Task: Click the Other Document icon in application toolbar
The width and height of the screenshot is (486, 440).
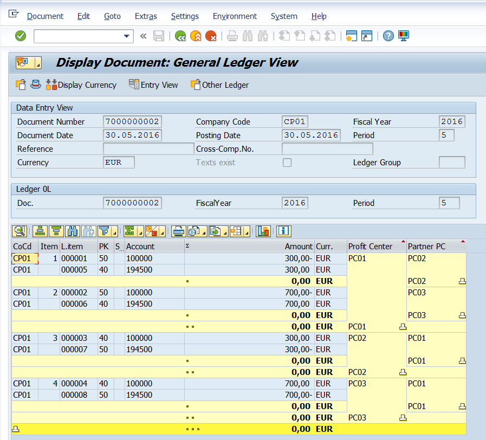Action: pos(21,85)
